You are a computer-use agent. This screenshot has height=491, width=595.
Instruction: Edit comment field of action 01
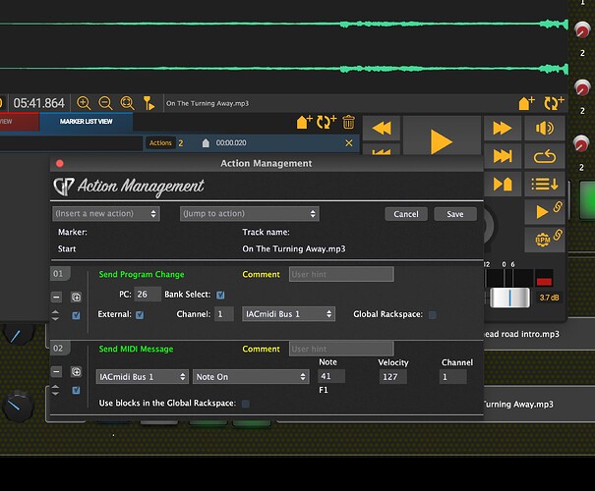click(341, 274)
